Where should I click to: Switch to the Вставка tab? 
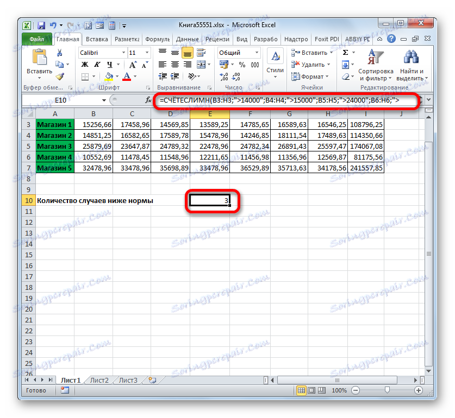point(97,39)
